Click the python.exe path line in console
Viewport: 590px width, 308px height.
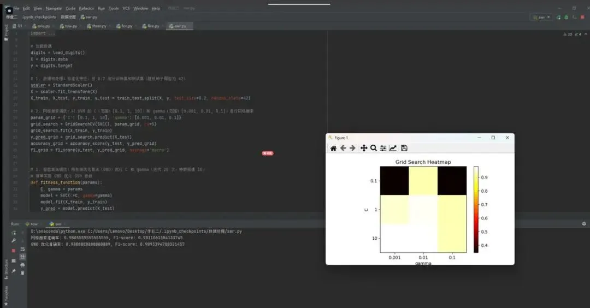(x=136, y=232)
